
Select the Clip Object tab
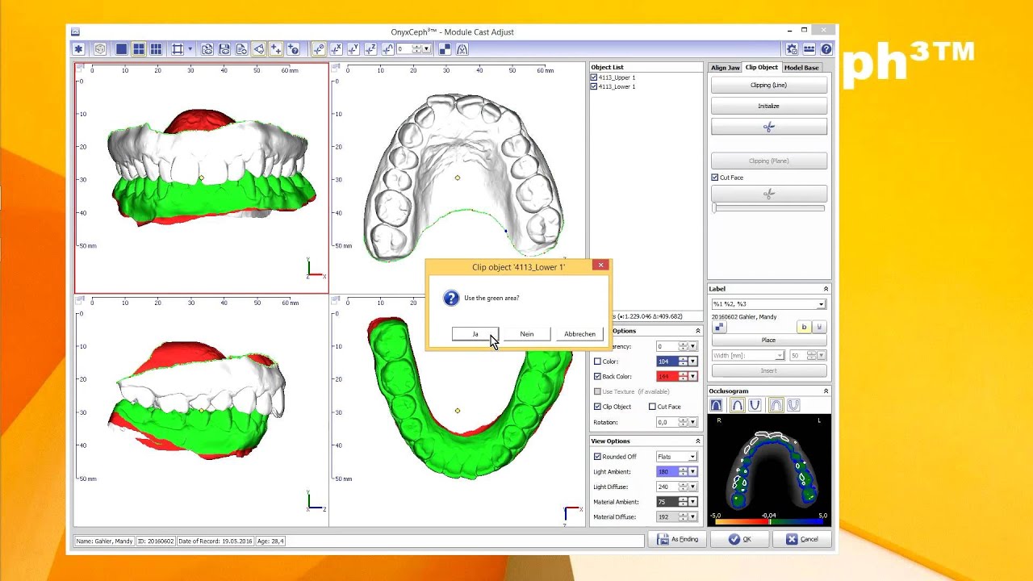click(x=762, y=68)
